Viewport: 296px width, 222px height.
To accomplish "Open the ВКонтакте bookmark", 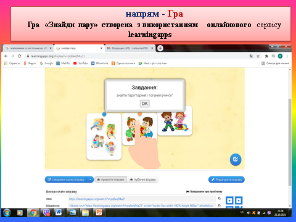I will tap(100, 64).
